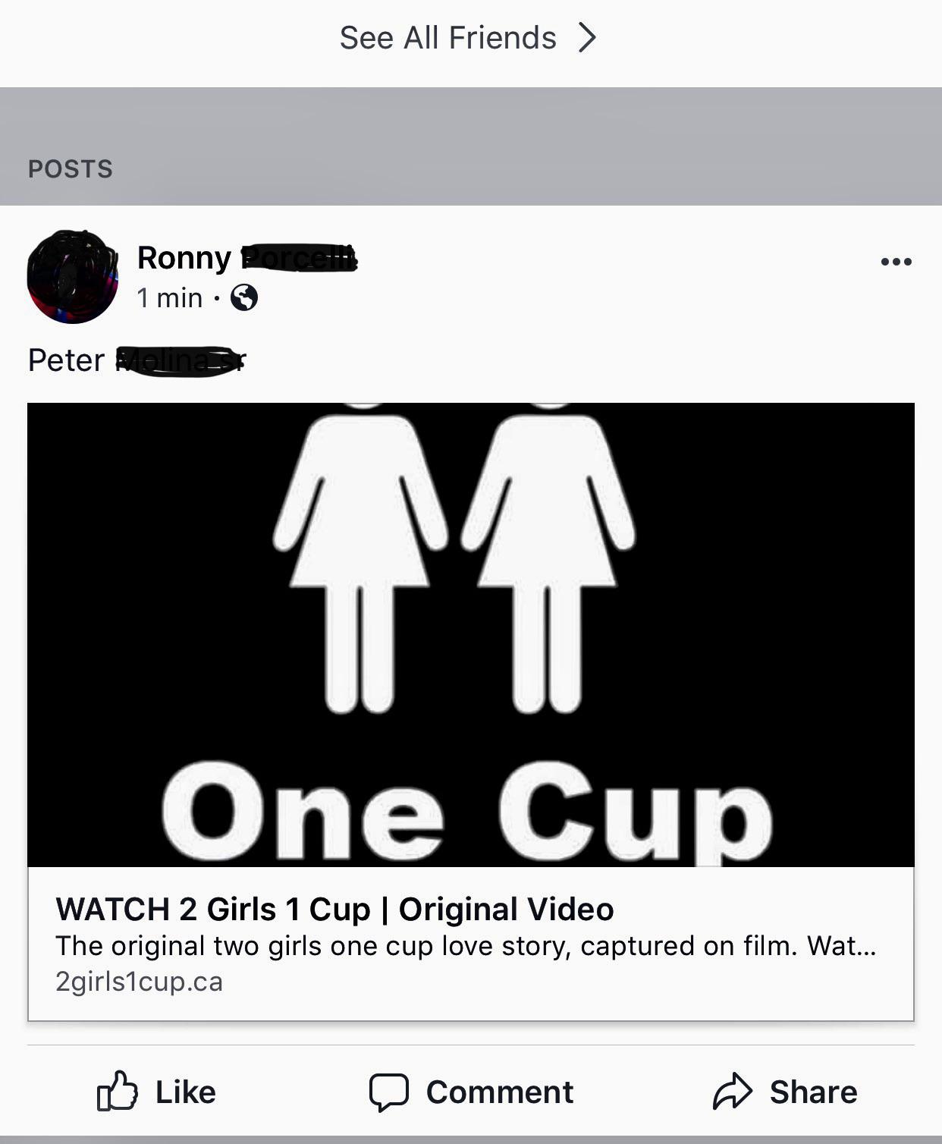Click the poster's profile picture
942x1144 pixels.
point(73,277)
